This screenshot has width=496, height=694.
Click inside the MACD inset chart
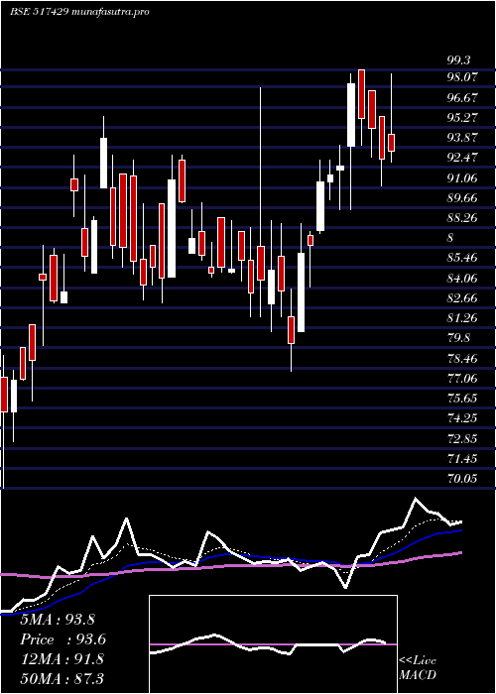tap(273, 644)
